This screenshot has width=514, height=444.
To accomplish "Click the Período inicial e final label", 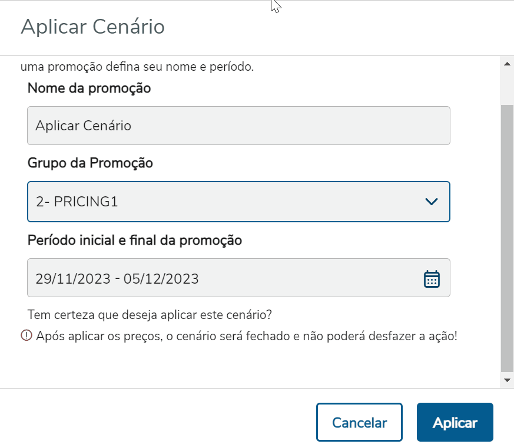I will [135, 240].
